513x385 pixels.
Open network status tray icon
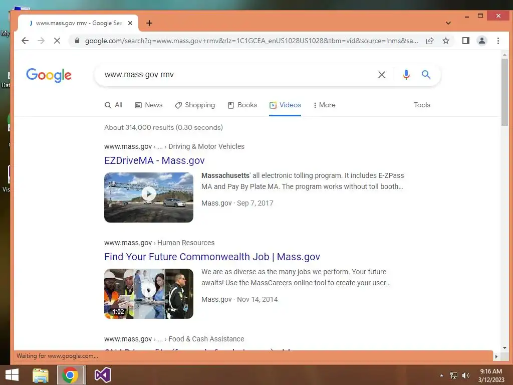coord(454,375)
